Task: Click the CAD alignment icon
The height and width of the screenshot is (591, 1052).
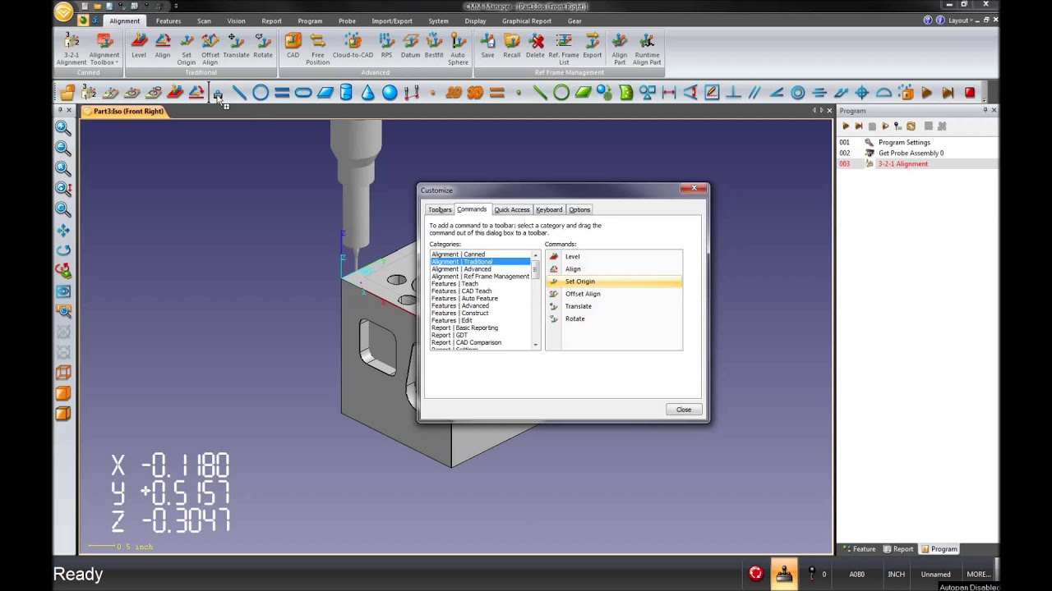Action: tap(293, 46)
